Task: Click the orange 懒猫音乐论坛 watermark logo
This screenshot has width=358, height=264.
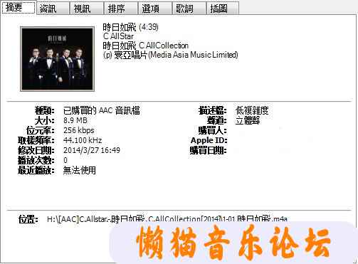Action: tap(233, 243)
